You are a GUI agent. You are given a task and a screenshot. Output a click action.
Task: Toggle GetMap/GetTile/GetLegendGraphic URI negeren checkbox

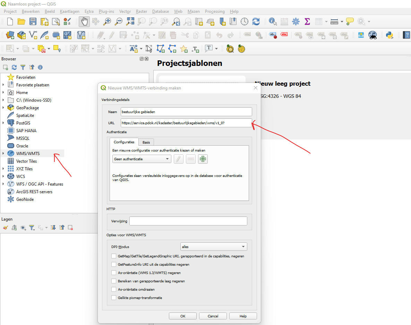[114, 256]
